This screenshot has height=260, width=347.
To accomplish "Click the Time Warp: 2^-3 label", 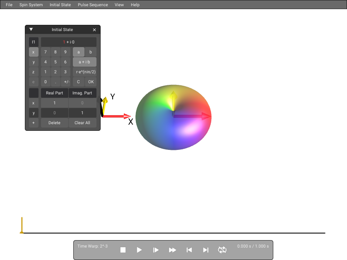I will (92, 246).
